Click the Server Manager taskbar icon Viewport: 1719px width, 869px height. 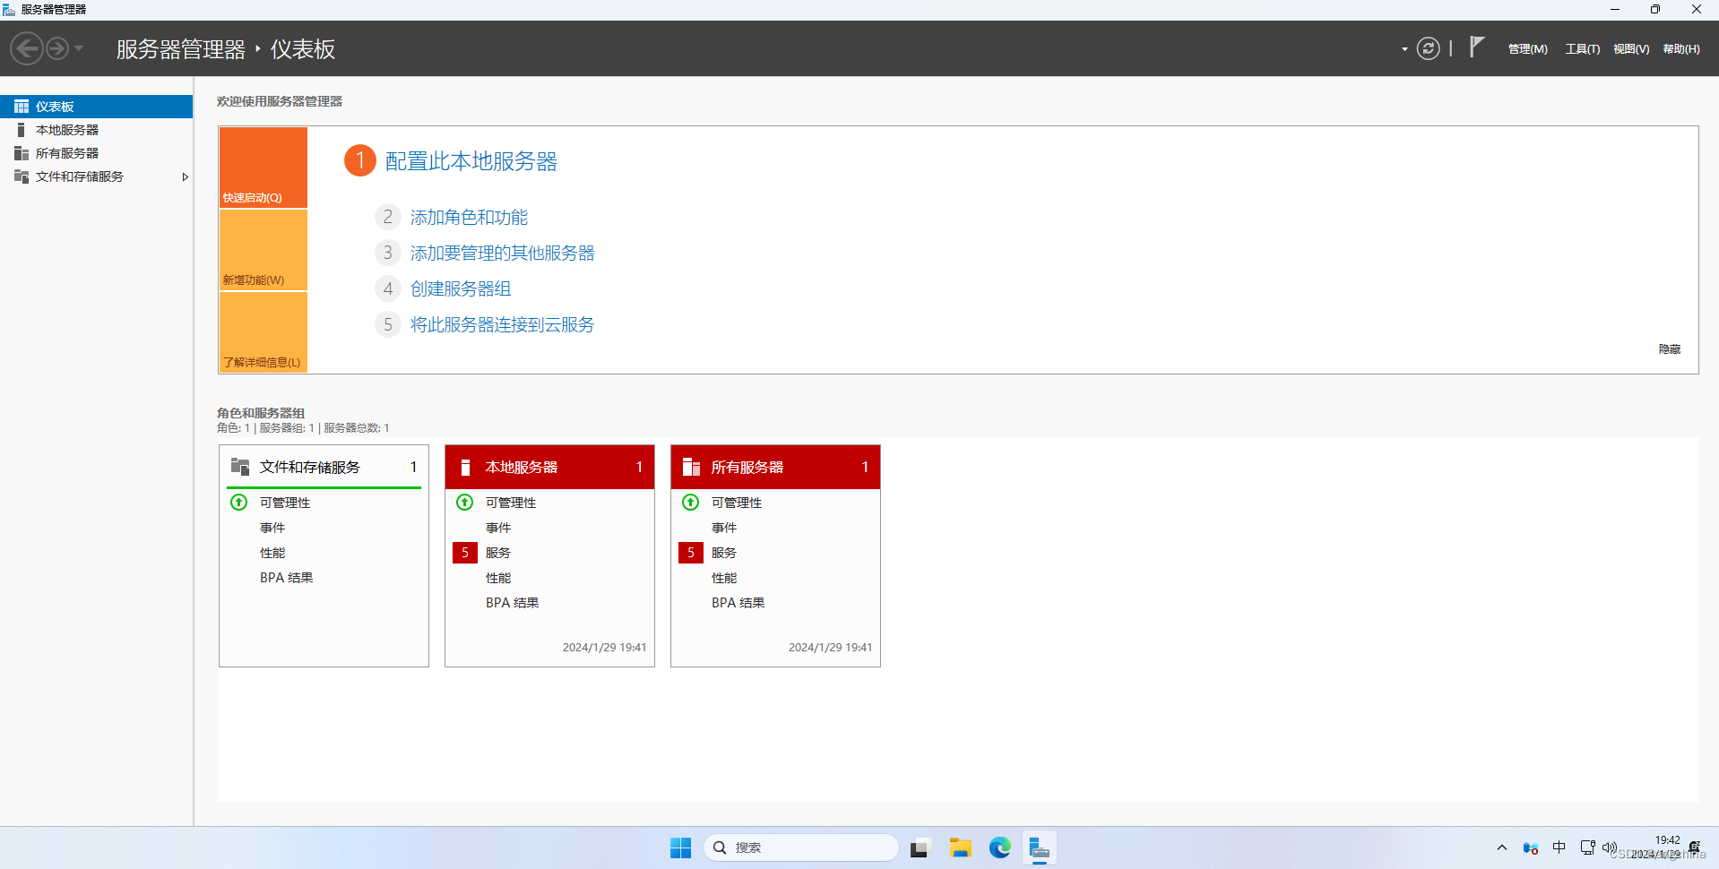coord(1039,847)
